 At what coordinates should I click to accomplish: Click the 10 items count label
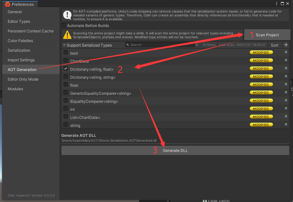coord(209,45)
